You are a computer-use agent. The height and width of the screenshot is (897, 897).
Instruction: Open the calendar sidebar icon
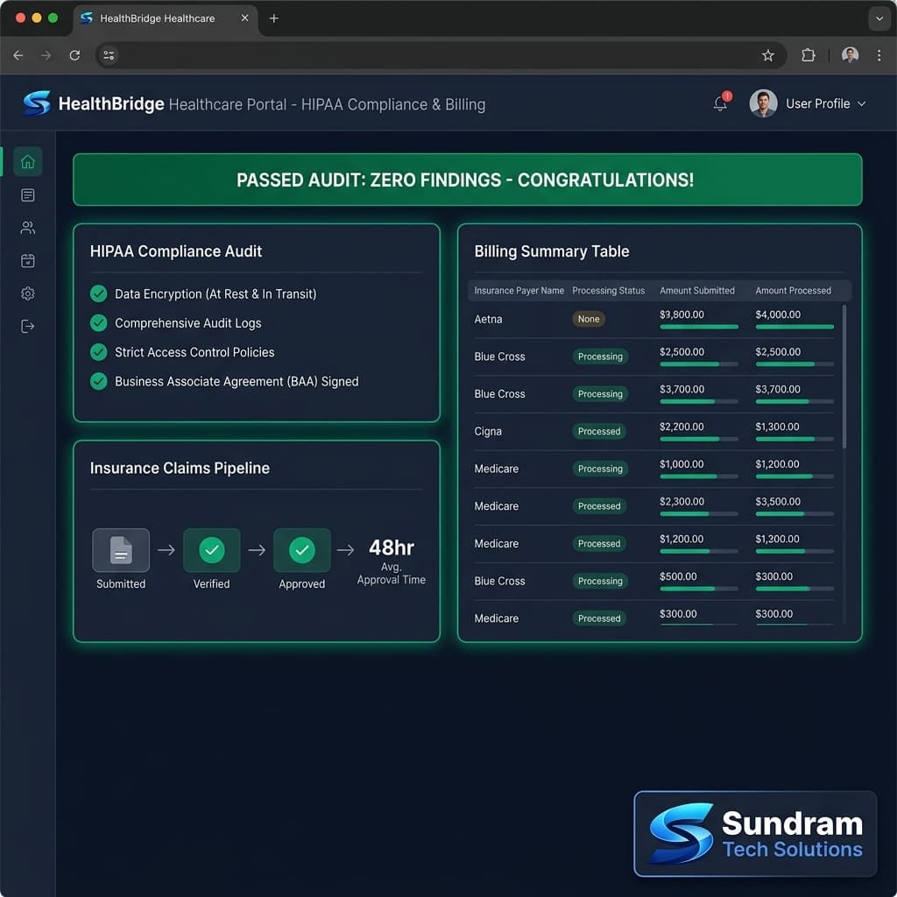point(27,261)
